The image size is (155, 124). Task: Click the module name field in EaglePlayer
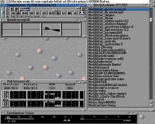47,16
